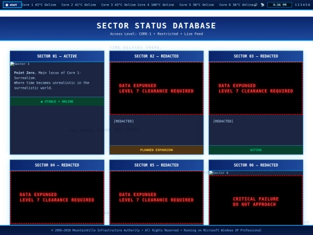The height and width of the screenshot is (235, 313).
Task: Select the SECTOR 05 – REDACTED header
Action: [x=156, y=165]
